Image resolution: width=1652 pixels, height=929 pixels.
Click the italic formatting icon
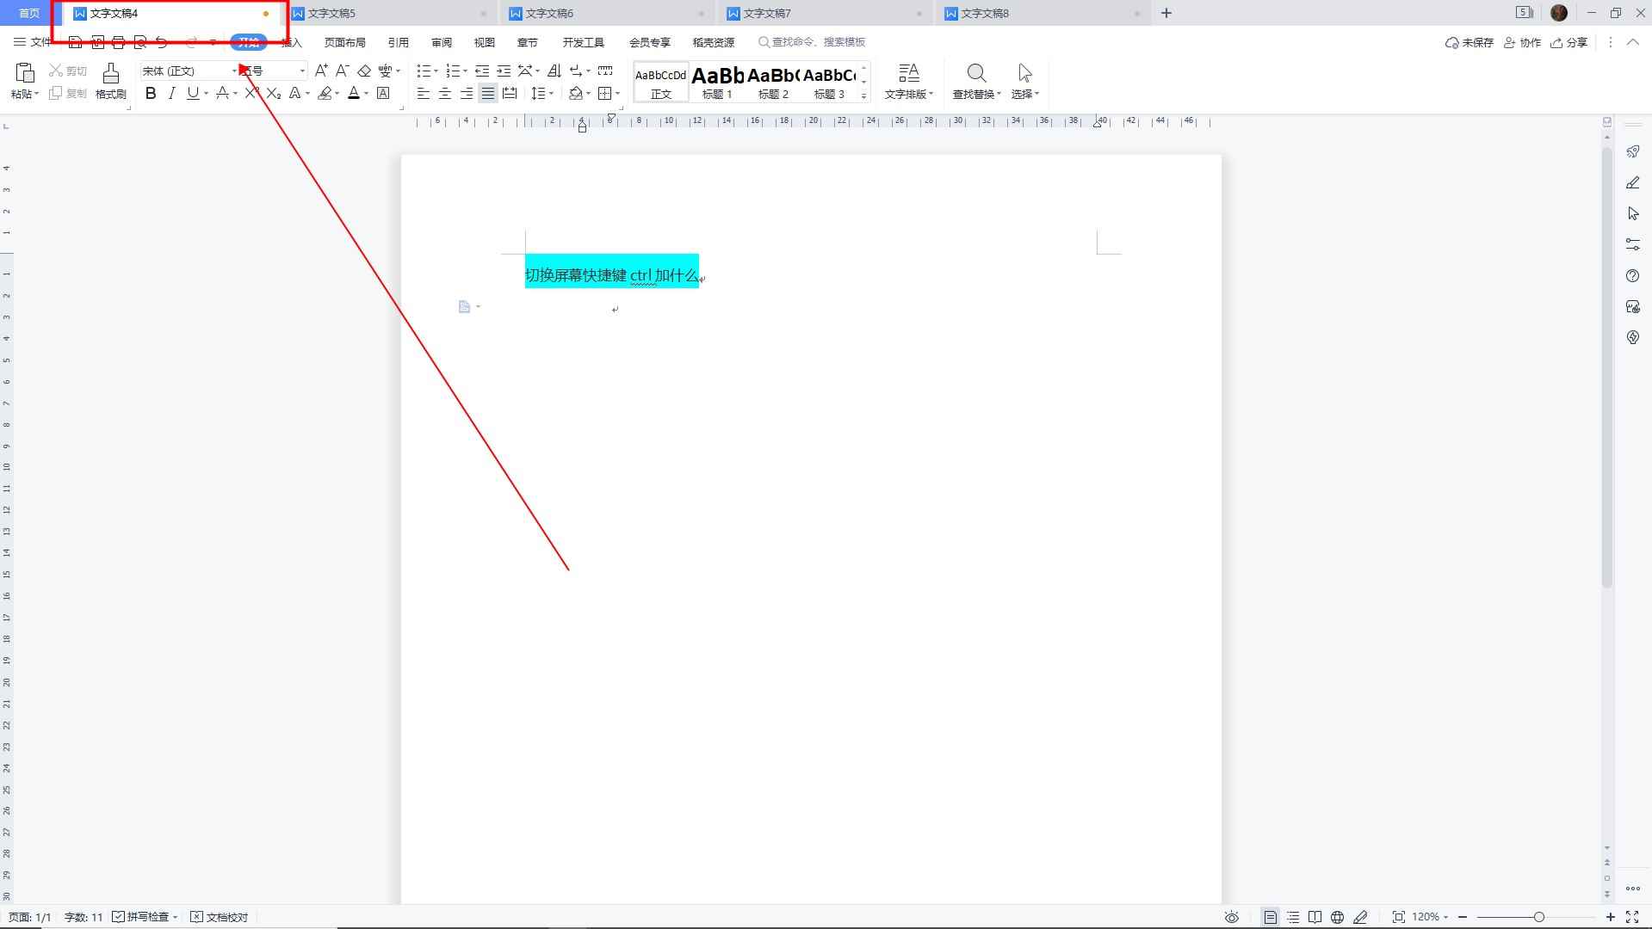pos(171,94)
